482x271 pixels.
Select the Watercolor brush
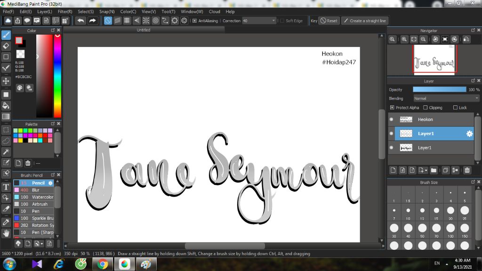(34, 197)
